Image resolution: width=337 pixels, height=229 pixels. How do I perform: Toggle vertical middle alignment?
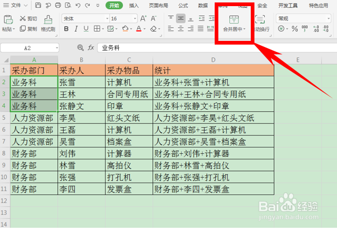point(180,18)
